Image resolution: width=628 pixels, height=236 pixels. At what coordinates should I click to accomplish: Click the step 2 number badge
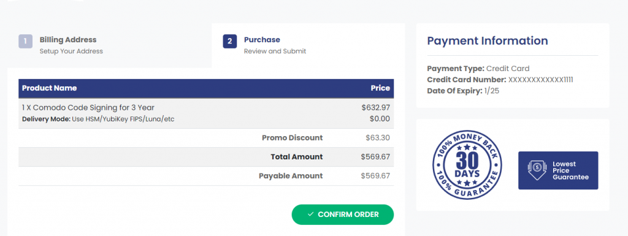tap(229, 41)
